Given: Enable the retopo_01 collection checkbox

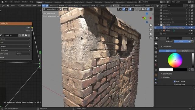Looking at the screenshot, I should (x=186, y=10).
